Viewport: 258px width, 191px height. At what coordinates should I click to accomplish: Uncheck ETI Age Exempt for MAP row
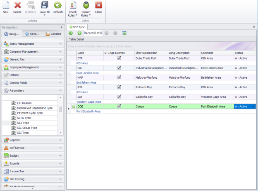tap(119, 77)
